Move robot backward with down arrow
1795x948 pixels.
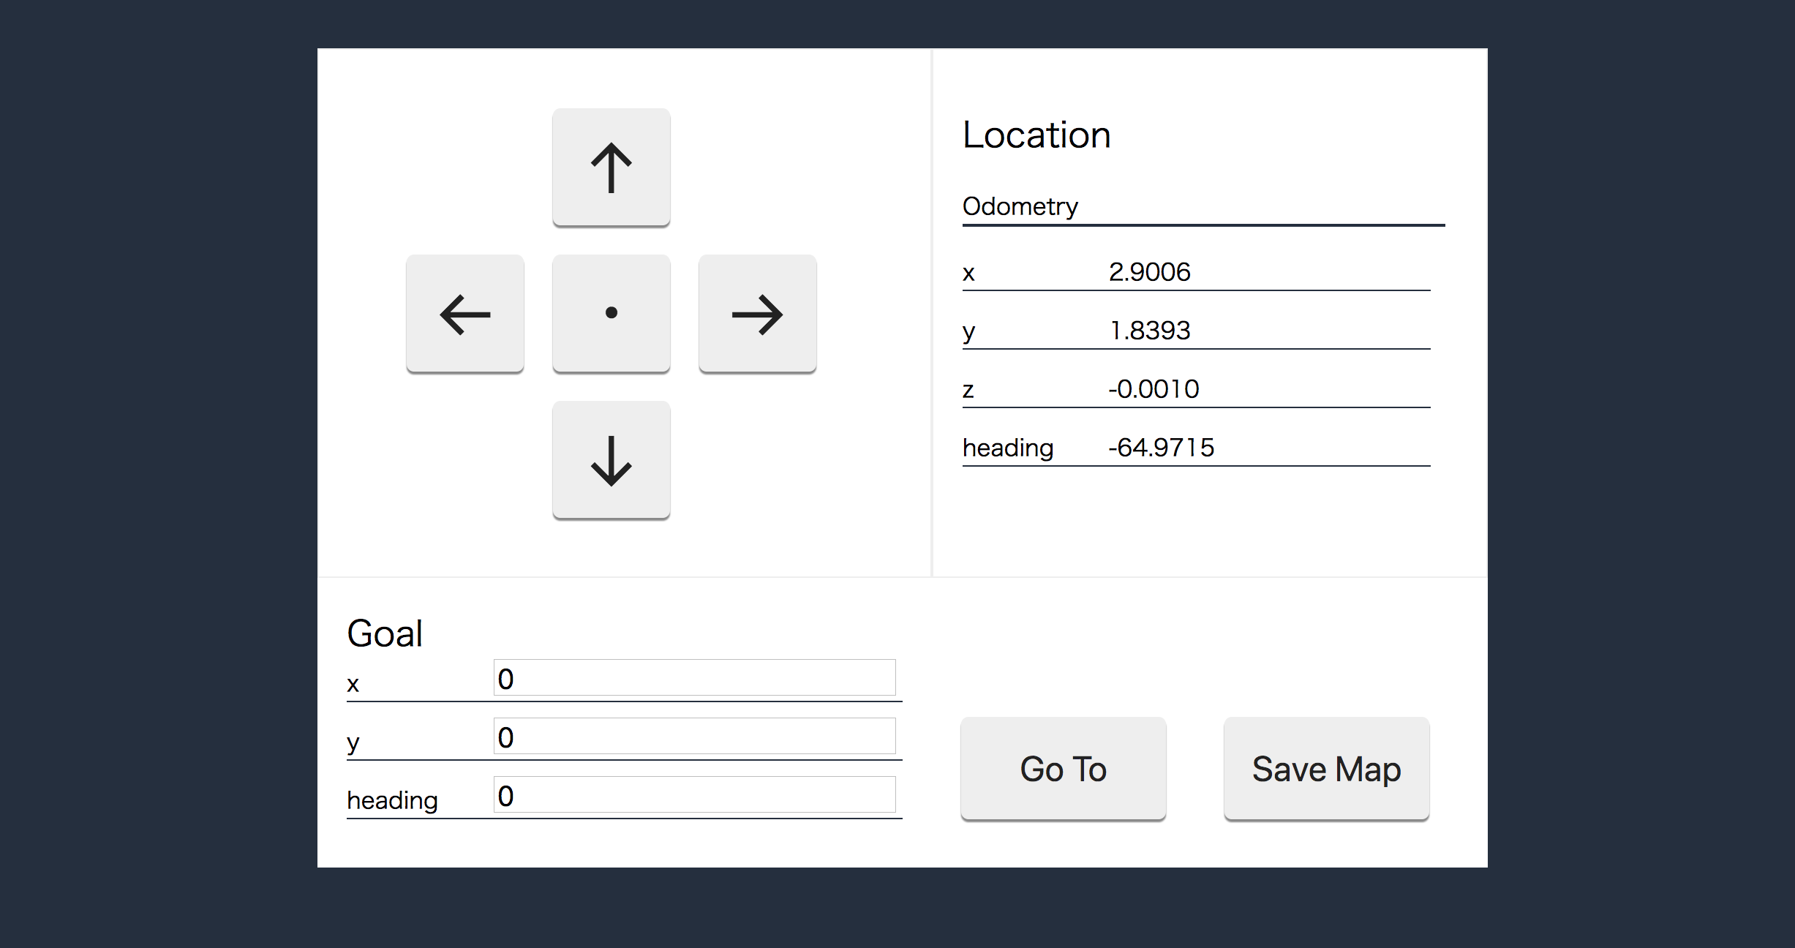[x=611, y=460]
